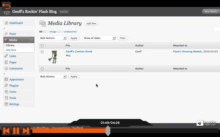Image resolution: width=220 pixels, height=137 pixels.
Task: Expand the Media menu arrow
Action: pyautogui.click(x=32, y=40)
